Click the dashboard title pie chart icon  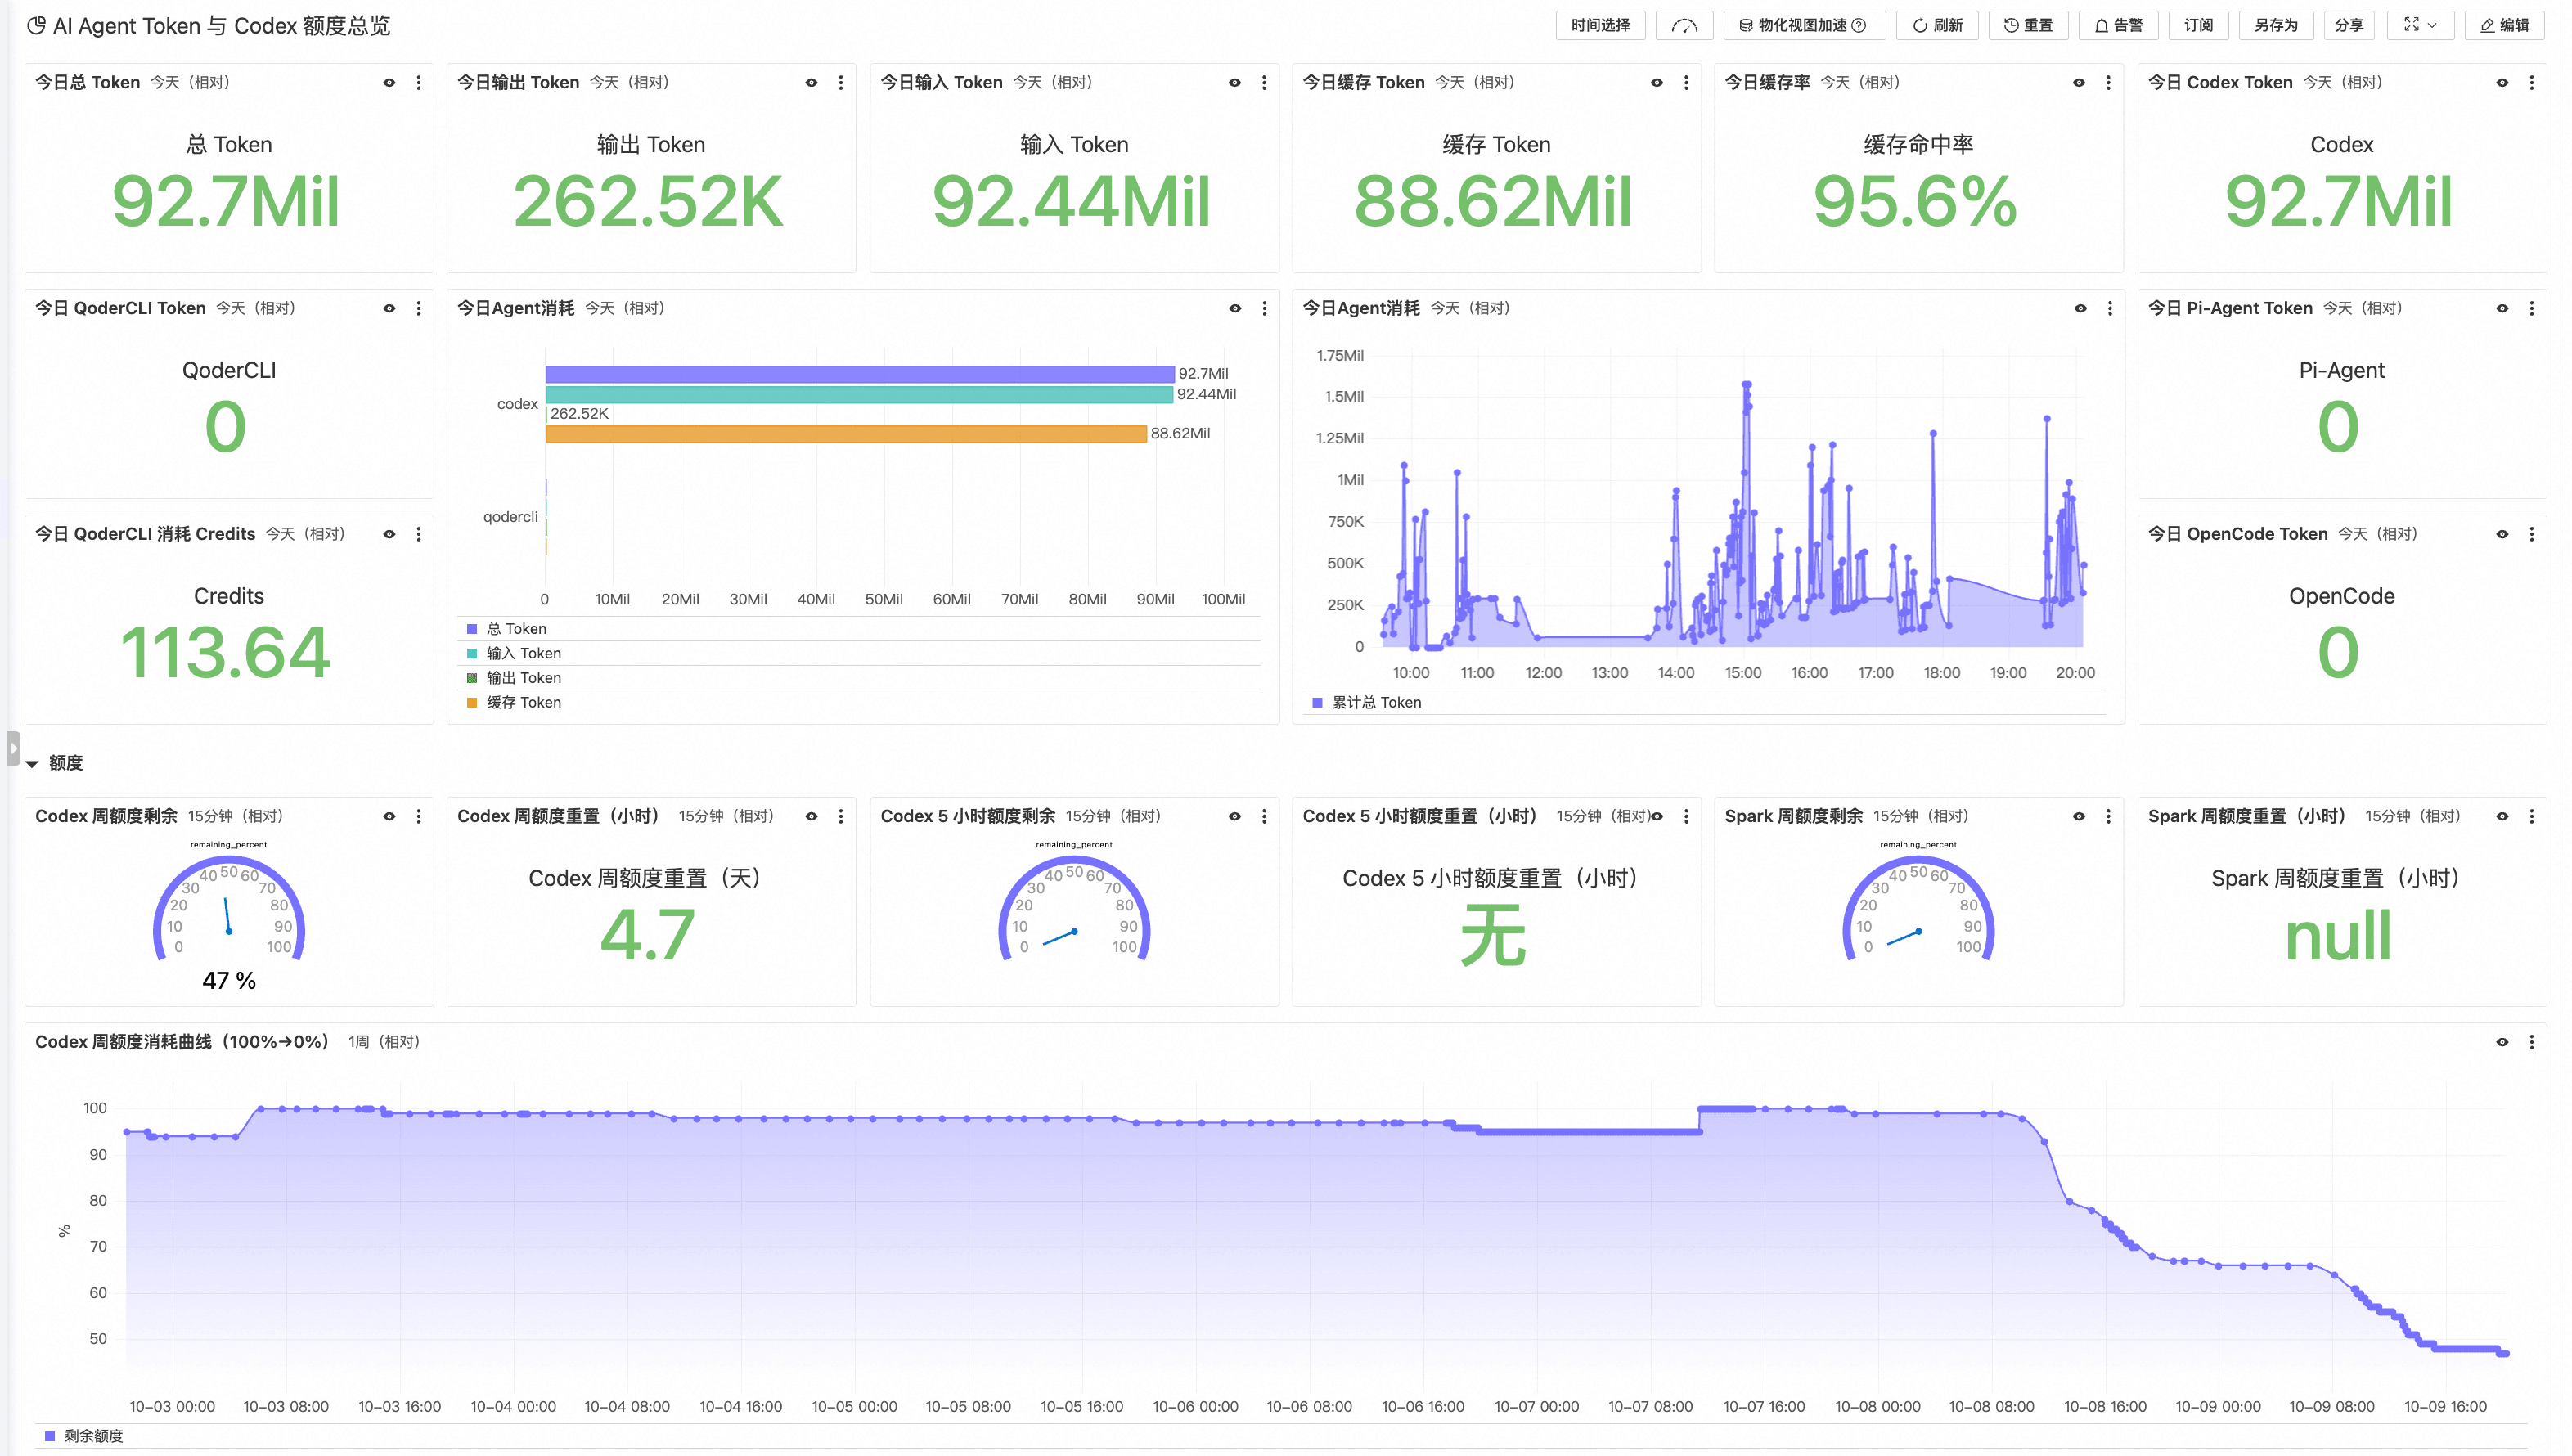tap(36, 26)
